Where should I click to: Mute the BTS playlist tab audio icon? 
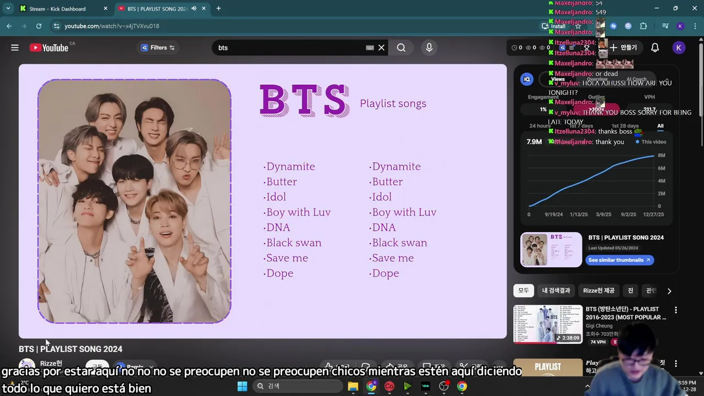pos(194,9)
